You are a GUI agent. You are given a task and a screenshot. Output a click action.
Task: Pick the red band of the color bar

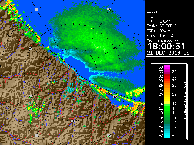(x=167, y=76)
